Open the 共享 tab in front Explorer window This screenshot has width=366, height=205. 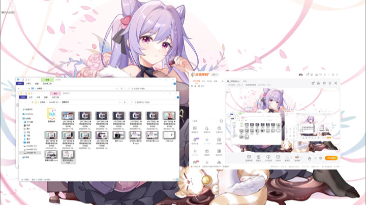[38, 97]
